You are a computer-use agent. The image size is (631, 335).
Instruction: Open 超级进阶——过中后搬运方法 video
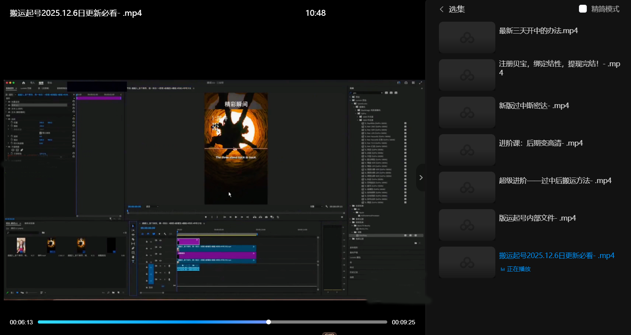point(554,181)
